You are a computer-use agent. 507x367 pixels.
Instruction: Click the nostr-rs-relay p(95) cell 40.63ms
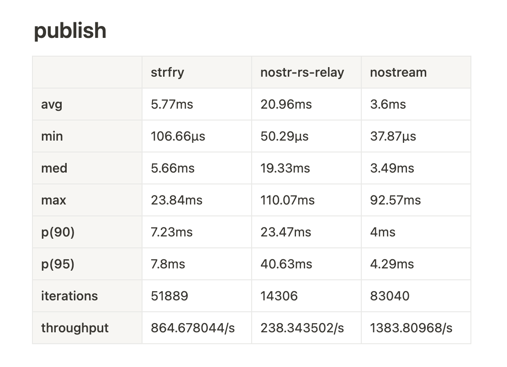(x=286, y=264)
